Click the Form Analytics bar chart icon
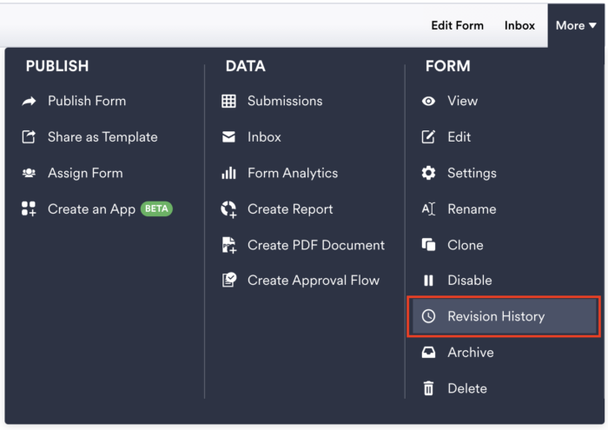The image size is (608, 430). pos(229,174)
